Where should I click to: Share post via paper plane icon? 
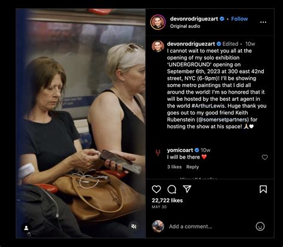point(187,189)
